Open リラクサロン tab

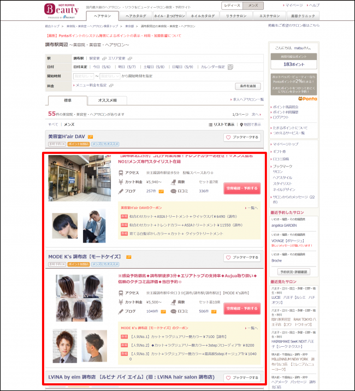[x=236, y=16]
